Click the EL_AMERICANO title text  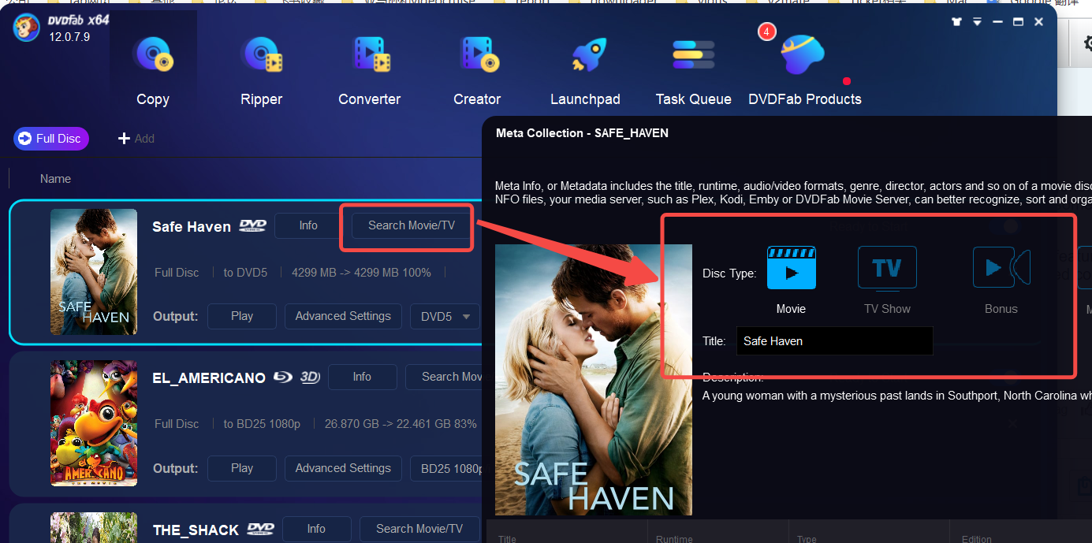(x=209, y=378)
